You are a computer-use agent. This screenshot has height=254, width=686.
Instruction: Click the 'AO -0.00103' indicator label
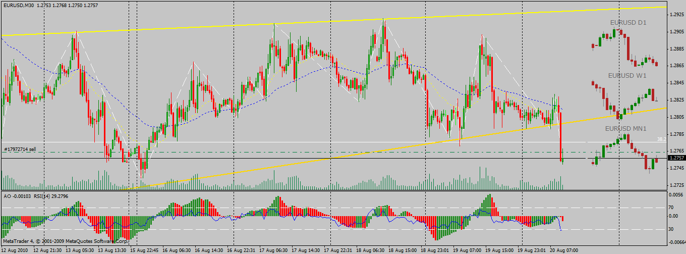point(17,195)
